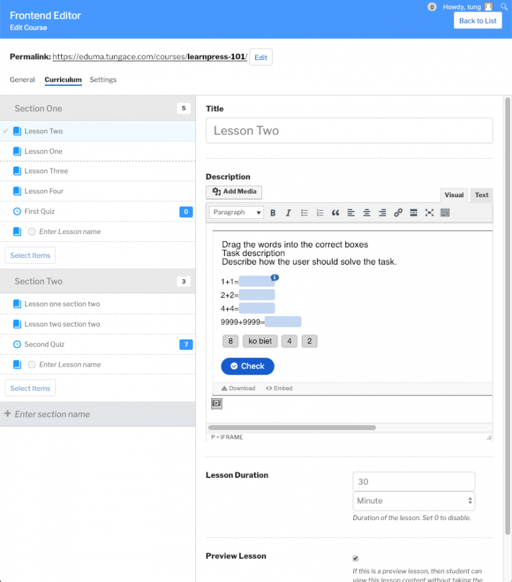The image size is (512, 582).
Task: Insert a numbered list
Action: 319,213
